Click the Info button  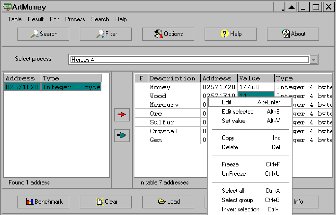click(305, 202)
